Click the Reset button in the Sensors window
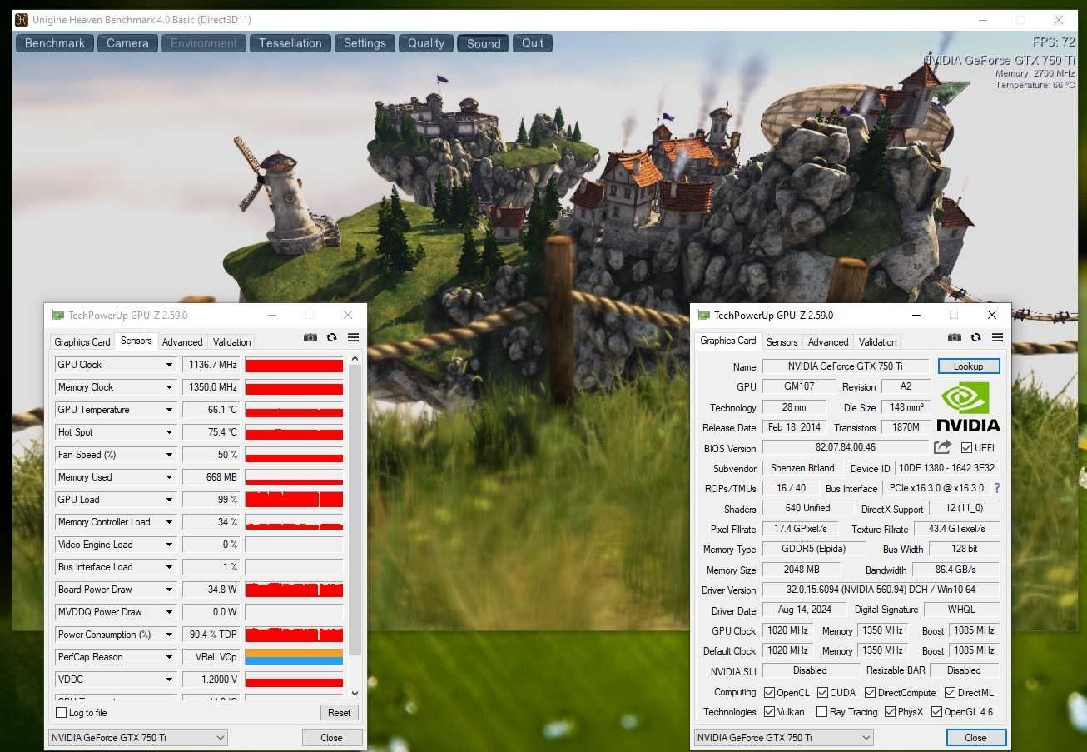This screenshot has height=752, width=1087. coord(339,713)
